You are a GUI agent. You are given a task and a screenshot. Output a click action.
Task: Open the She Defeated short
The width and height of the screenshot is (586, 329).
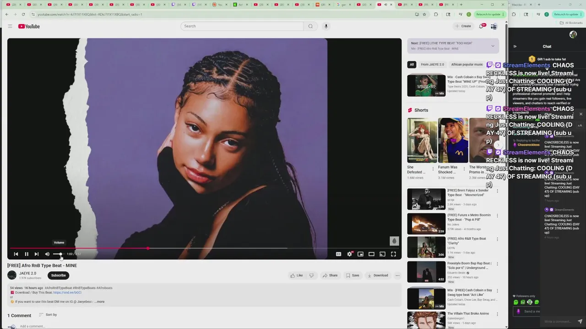[x=422, y=140]
